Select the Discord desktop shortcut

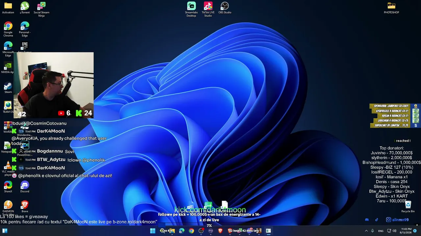[25, 187]
